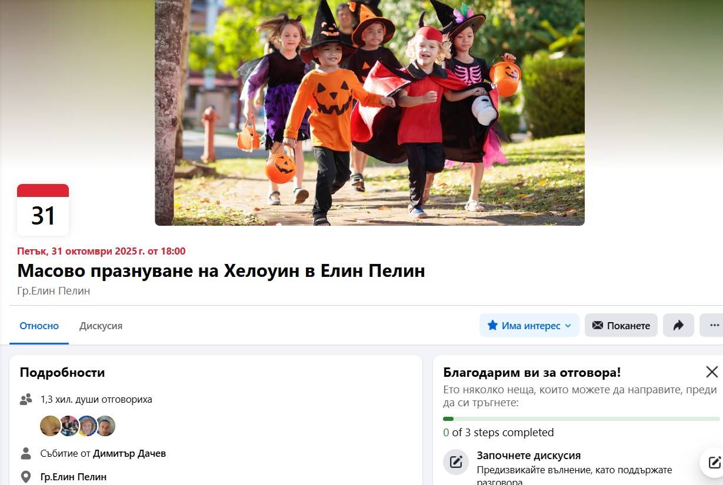This screenshot has height=485, width=723.
Task: Click the Поканете button
Action: pos(621,325)
